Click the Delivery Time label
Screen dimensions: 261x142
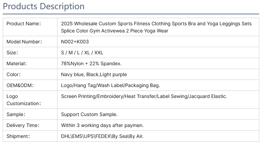[23, 125]
